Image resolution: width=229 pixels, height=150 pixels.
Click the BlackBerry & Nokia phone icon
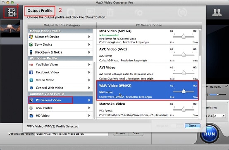tap(31, 52)
